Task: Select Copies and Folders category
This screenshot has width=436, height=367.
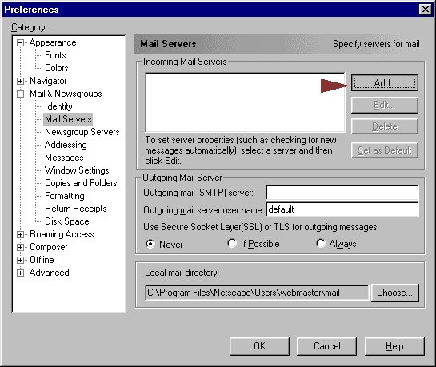Action: tap(81, 183)
